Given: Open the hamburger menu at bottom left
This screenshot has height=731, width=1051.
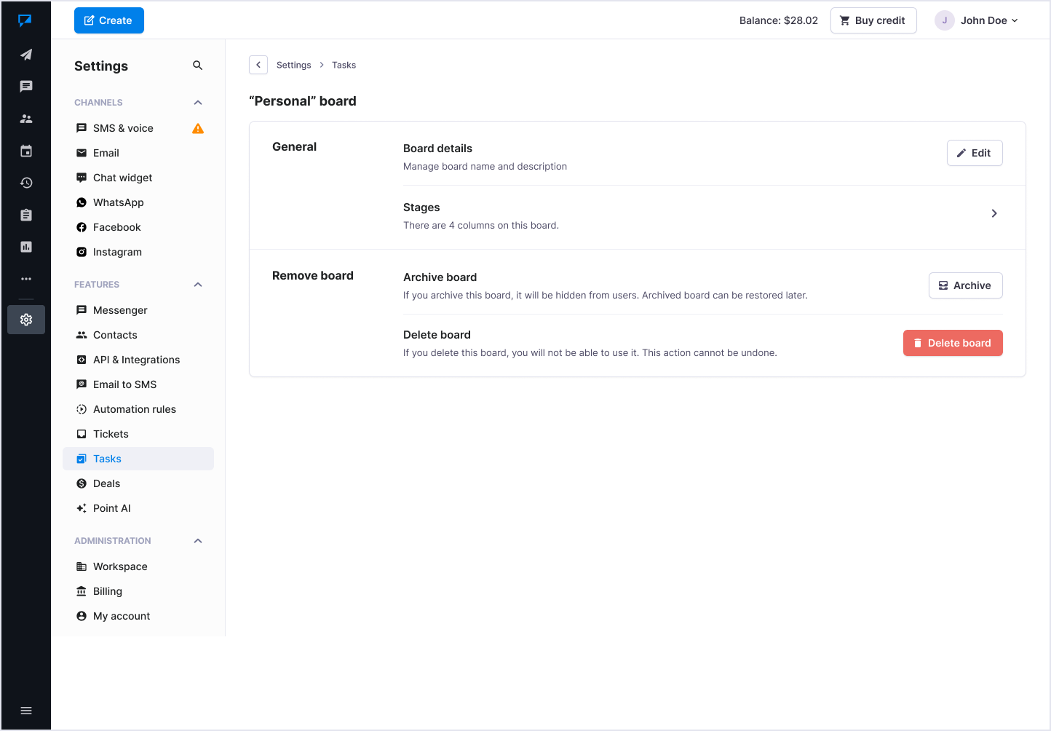Looking at the screenshot, I should tap(26, 711).
